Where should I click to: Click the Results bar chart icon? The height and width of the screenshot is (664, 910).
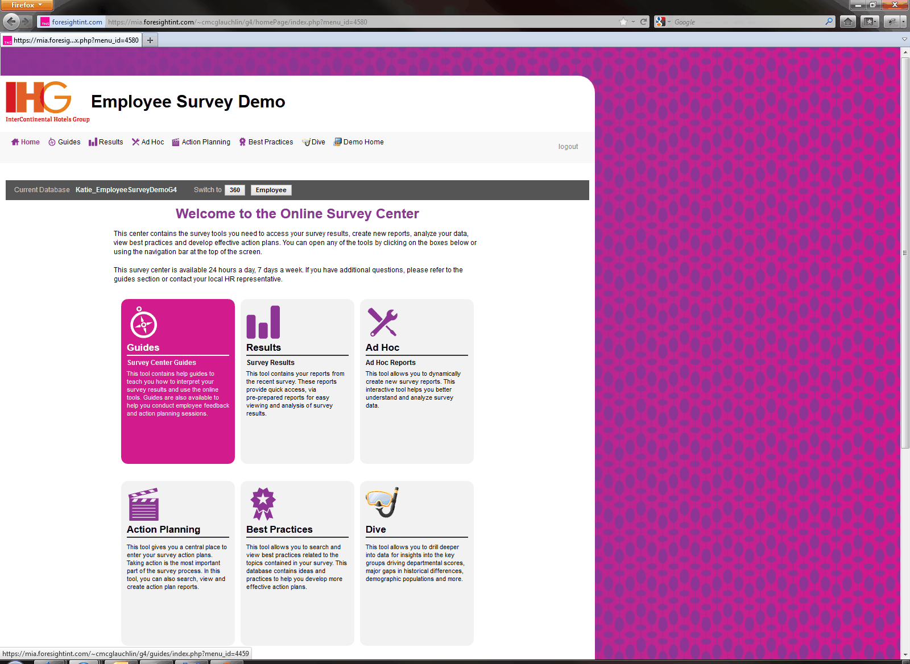[x=263, y=322]
